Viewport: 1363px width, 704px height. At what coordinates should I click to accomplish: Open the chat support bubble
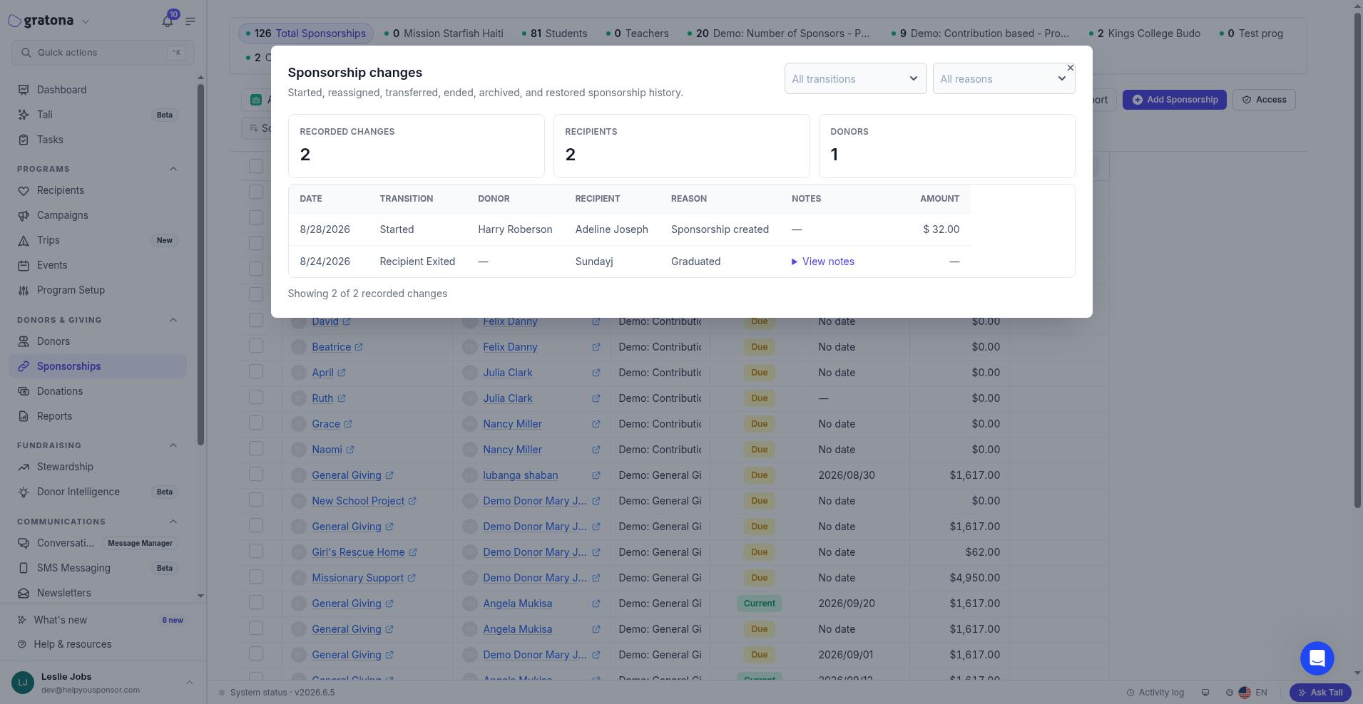point(1317,658)
